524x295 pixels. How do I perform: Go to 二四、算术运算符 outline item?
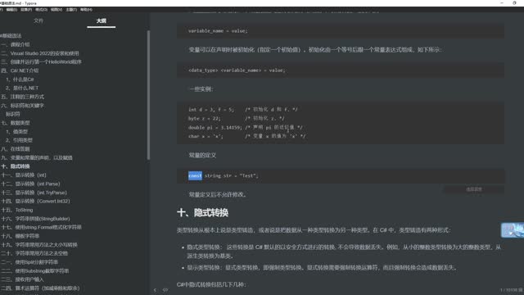point(40,288)
